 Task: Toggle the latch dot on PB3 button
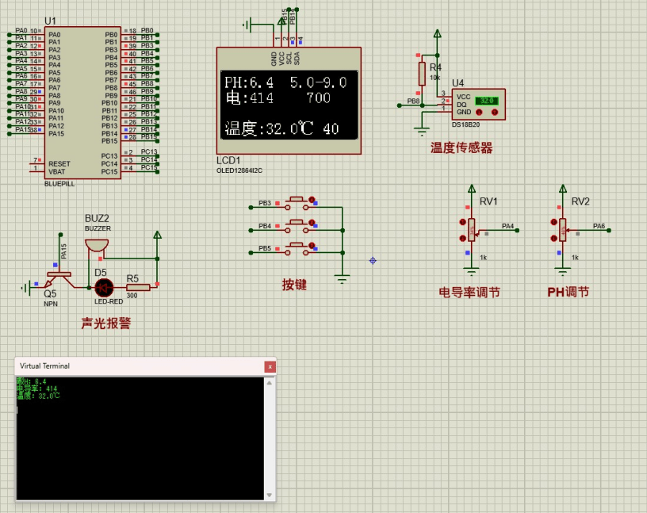pos(313,199)
